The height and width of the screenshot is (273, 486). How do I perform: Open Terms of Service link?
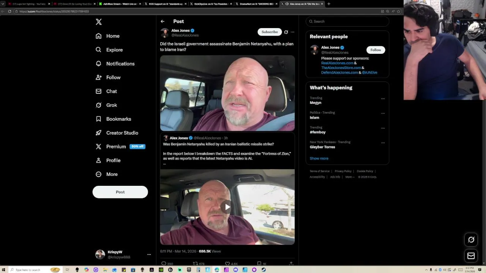pyautogui.click(x=320, y=171)
